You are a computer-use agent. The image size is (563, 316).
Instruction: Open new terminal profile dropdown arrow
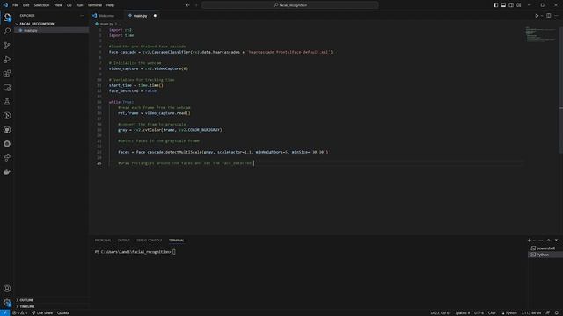tap(534, 240)
